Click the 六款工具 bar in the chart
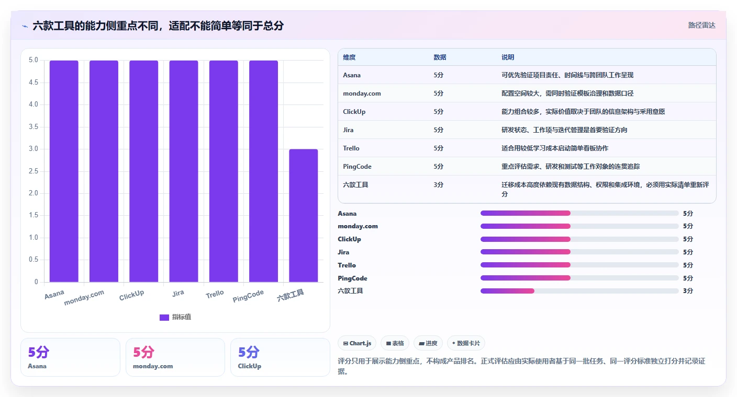This screenshot has height=397, width=737. pyautogui.click(x=304, y=216)
